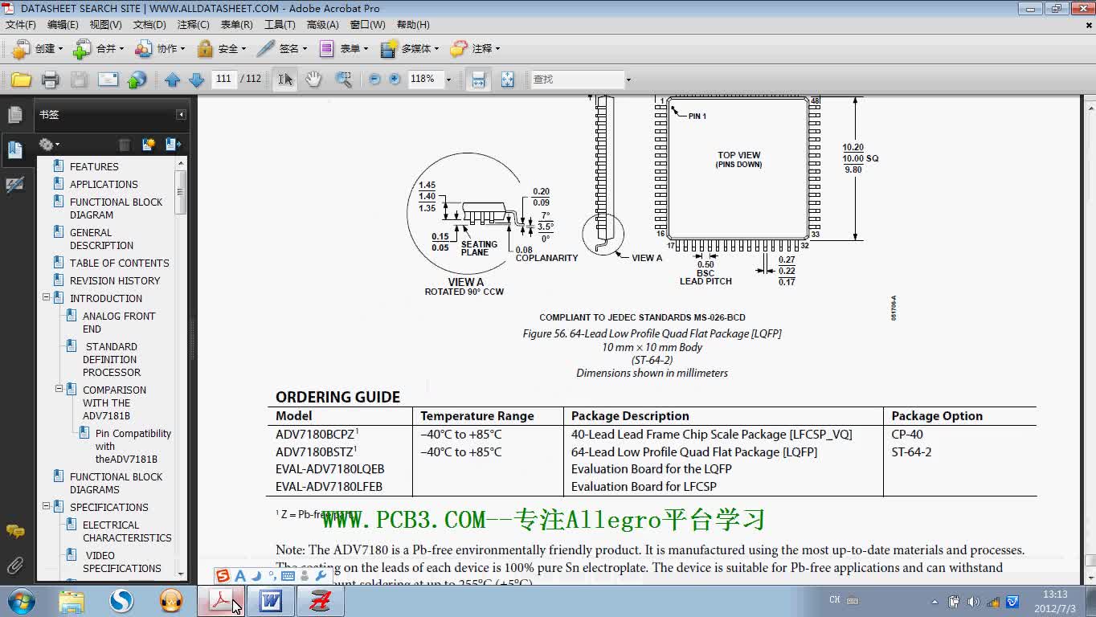
Task: Collapse COMPARISON WITH THE ADV7181B node
Action: click(59, 389)
